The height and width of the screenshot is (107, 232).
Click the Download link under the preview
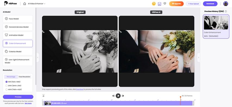pos(80,89)
